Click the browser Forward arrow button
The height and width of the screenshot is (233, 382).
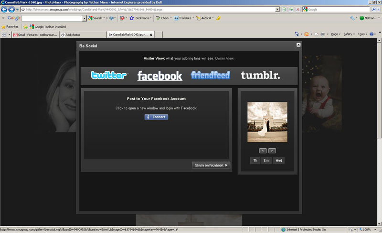pyautogui.click(x=11, y=10)
